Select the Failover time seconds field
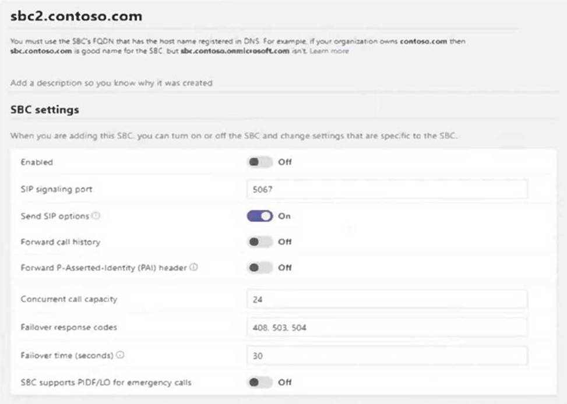Image resolution: width=567 pixels, height=404 pixels. point(387,355)
